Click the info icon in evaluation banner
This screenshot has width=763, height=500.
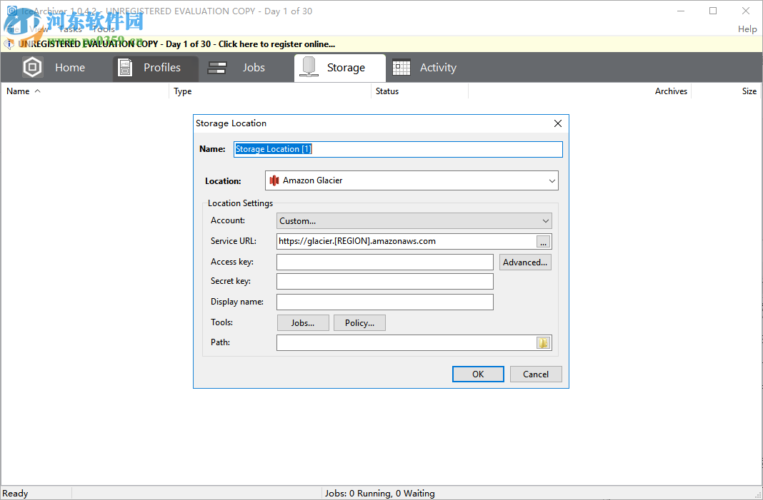(9, 44)
